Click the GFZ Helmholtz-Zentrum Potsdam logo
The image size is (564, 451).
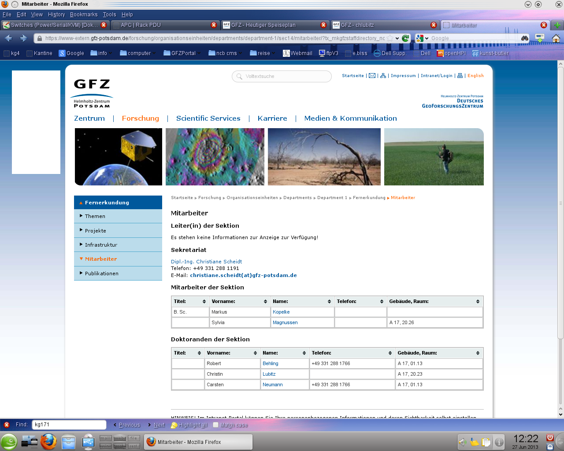click(92, 93)
